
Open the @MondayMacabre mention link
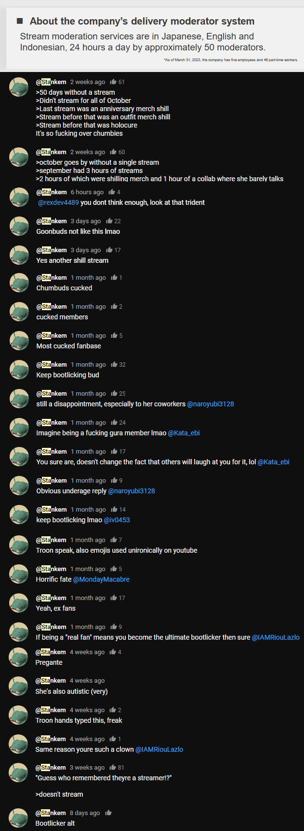pos(101,579)
